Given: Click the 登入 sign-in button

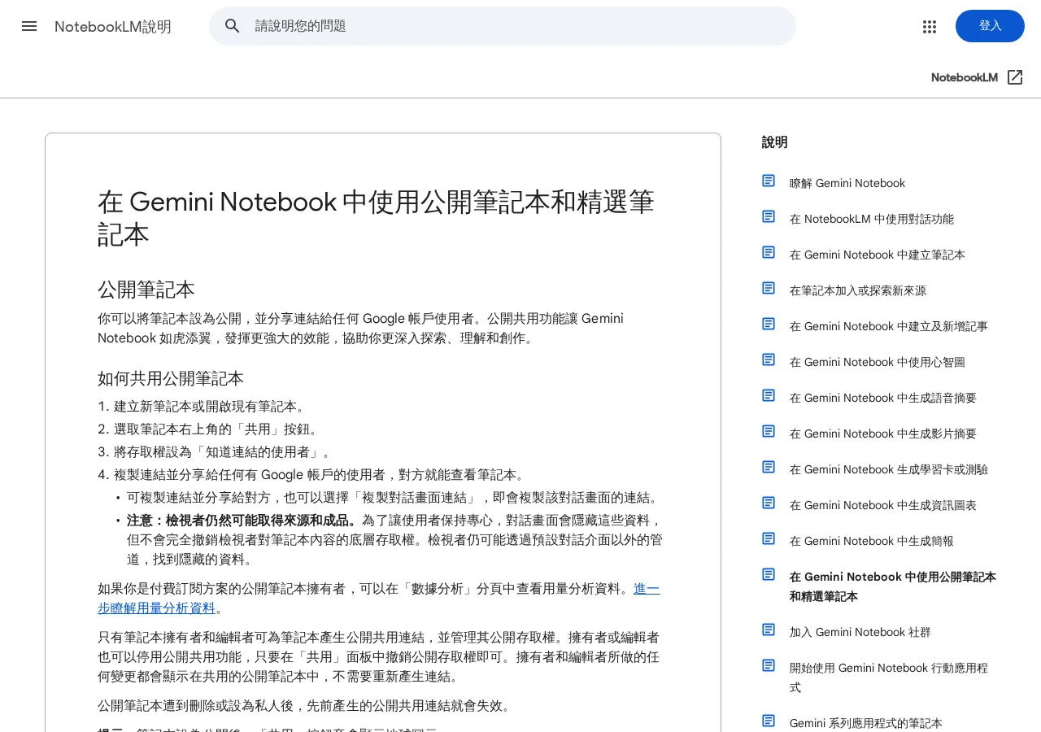Looking at the screenshot, I should 990,26.
